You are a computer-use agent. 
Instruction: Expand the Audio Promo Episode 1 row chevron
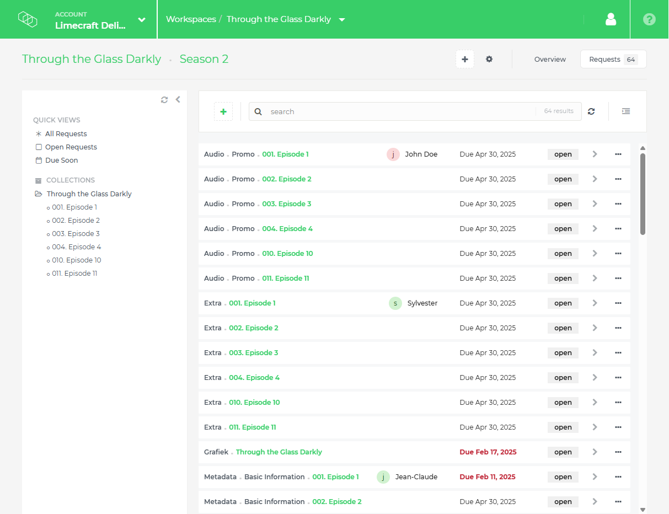coord(595,154)
